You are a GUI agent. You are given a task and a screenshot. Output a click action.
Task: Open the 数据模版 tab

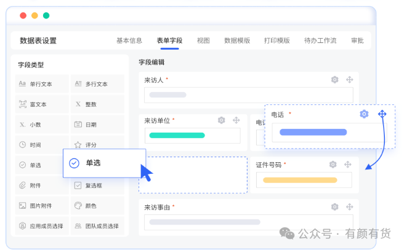(237, 41)
